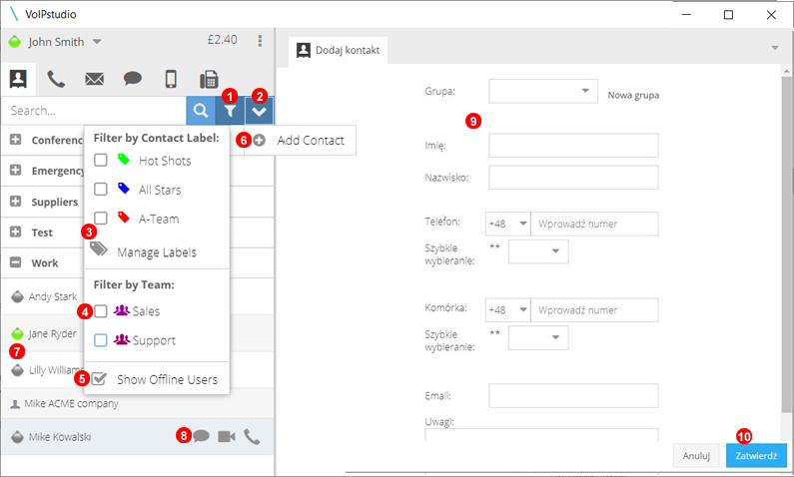
Task: Click the search magnifier button
Action: click(201, 111)
